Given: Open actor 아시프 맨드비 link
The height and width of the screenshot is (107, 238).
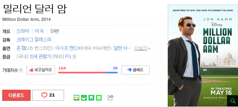Looking at the screenshot, I should 68,48.
